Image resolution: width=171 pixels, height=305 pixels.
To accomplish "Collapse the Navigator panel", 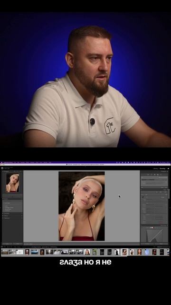I will 3,172.
